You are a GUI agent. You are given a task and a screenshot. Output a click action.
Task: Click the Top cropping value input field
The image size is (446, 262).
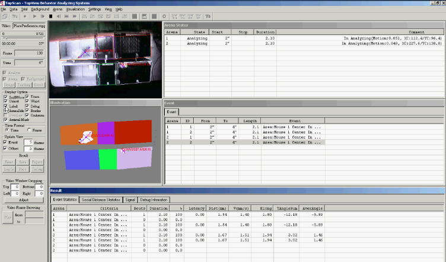[x=17, y=187]
